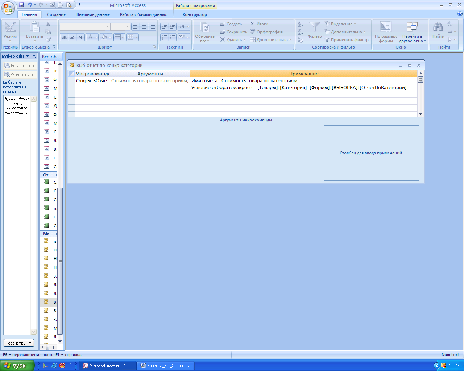464x371 pixels.
Task: Align text left in Шрифт group
Action: (x=136, y=26)
